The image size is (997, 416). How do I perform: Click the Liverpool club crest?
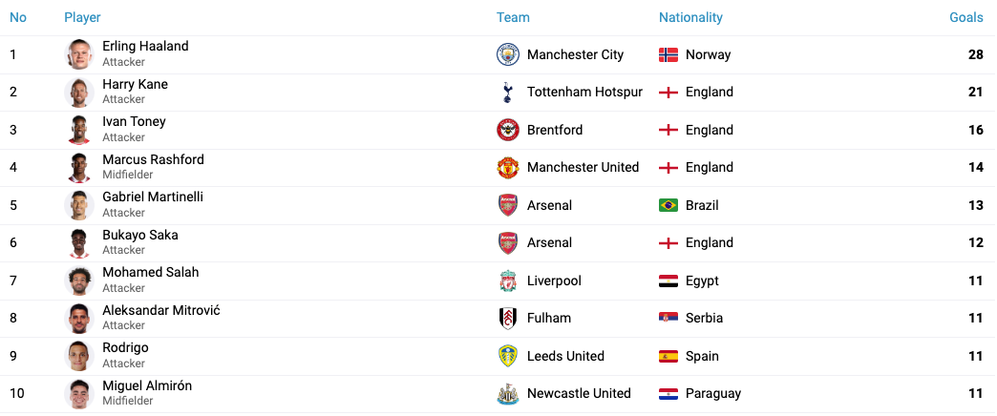coord(507,281)
